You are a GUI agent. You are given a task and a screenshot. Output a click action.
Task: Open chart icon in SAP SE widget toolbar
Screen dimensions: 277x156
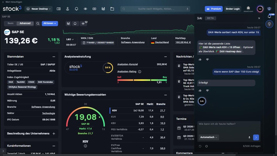coord(68,23)
